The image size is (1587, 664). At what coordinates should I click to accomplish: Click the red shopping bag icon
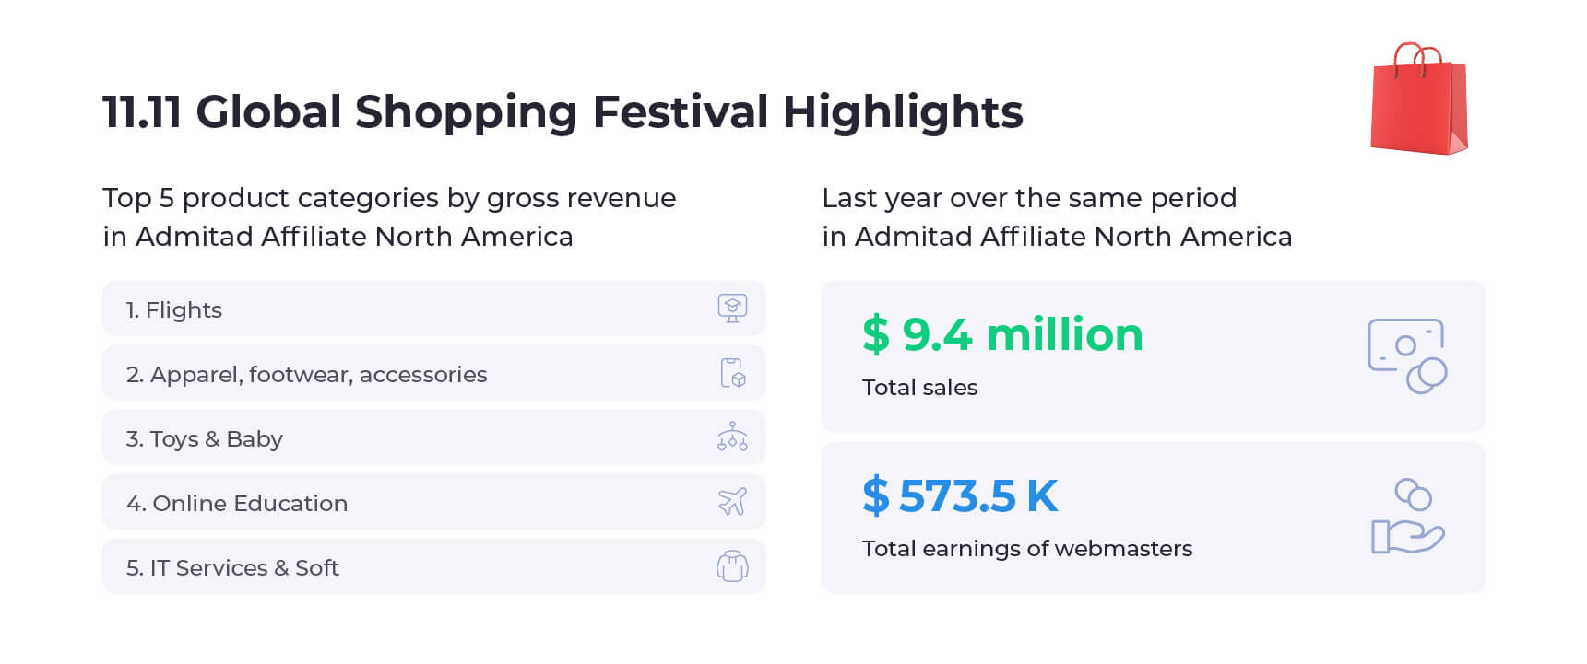click(1419, 99)
